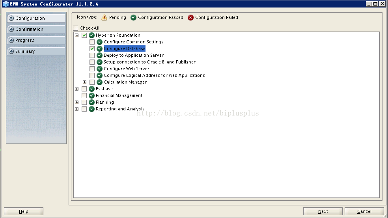This screenshot has width=388, height=218.
Task: Cancel the configurator
Action: pos(364,211)
